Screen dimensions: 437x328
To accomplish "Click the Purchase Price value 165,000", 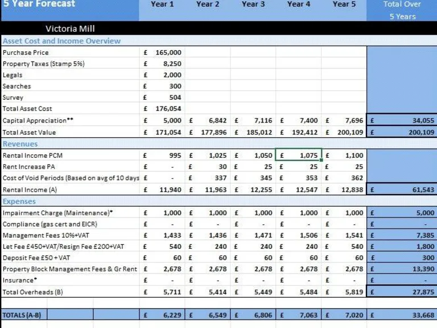I will pyautogui.click(x=162, y=52).
